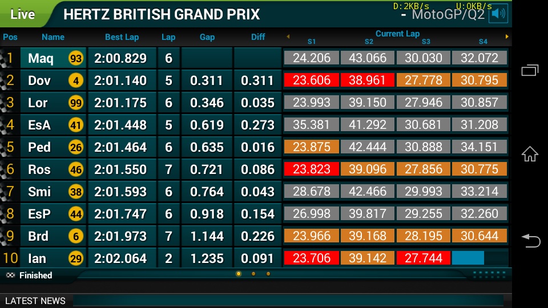The image size is (548, 308).
Task: Tap the Finished session status label
Action: point(35,275)
